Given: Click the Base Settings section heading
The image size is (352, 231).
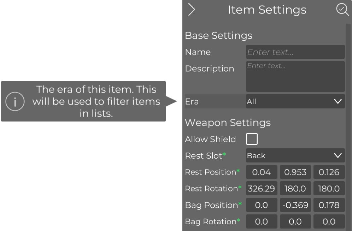Looking at the screenshot, I should pyautogui.click(x=218, y=36).
